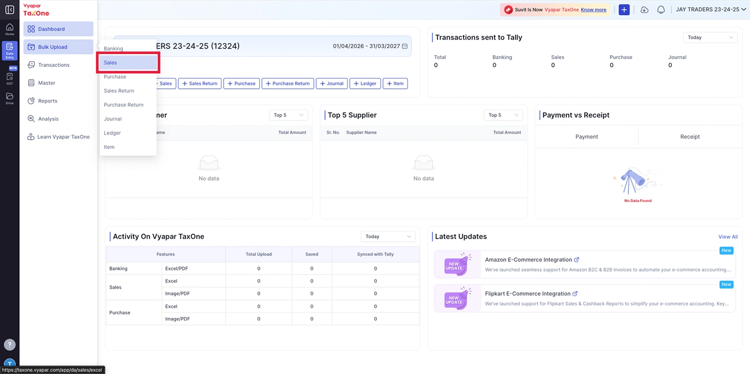Screen dimensions: 750x374
Task: Click the Synced with Tally column header
Action: (375, 254)
